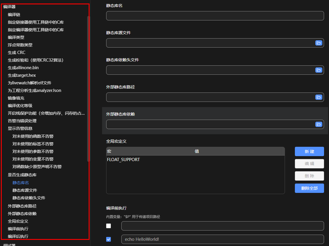Select 对未使用的变量不告警 in the sidebar
Viewport: 329px width, 246px height.
click(33, 159)
